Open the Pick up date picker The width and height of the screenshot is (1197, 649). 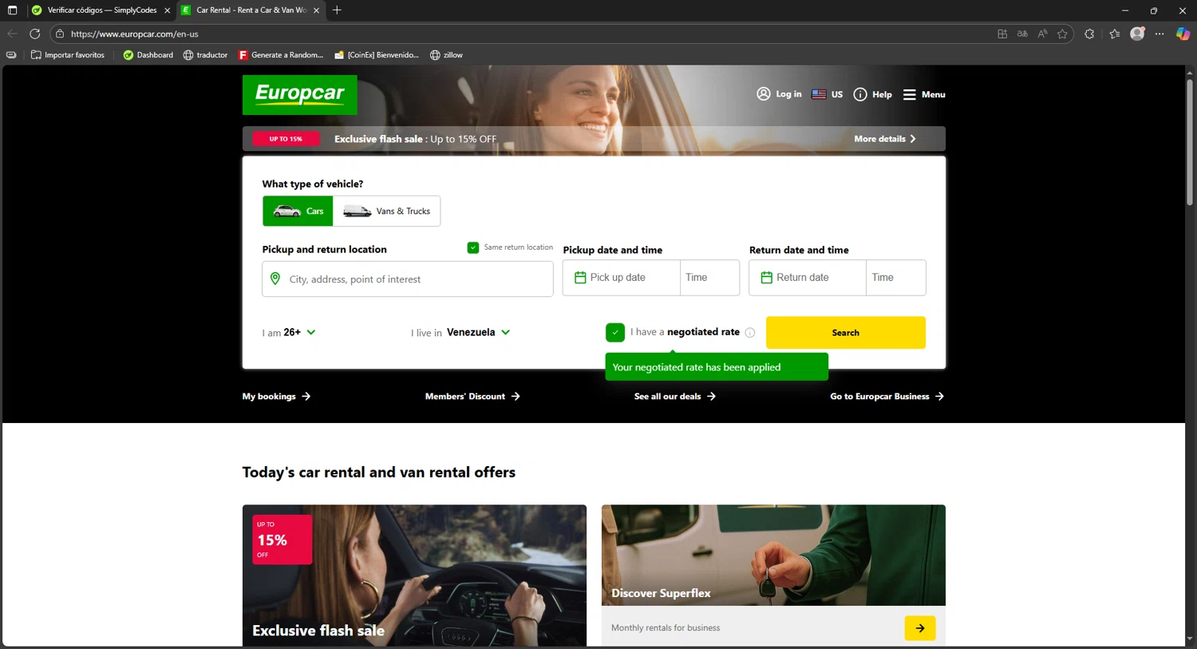(x=622, y=278)
